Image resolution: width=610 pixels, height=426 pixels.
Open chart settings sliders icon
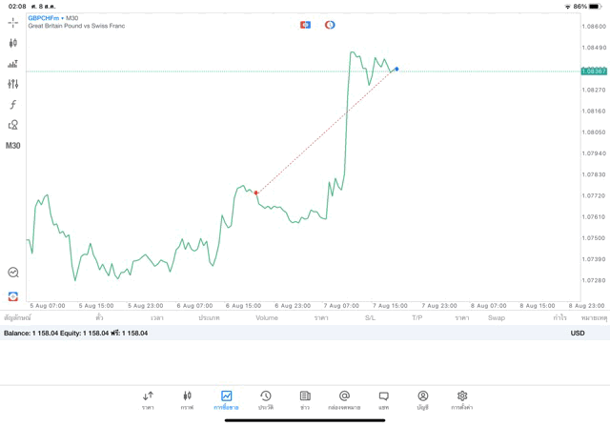(12, 84)
